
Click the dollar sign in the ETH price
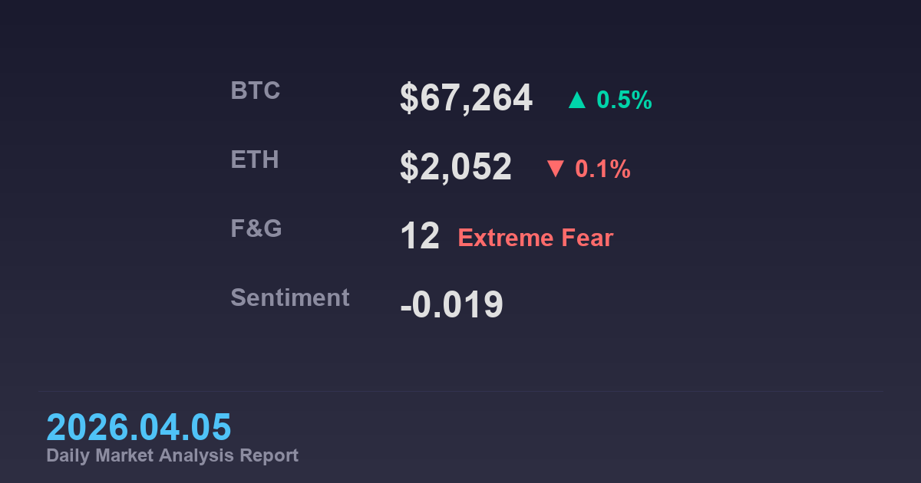tap(409, 167)
